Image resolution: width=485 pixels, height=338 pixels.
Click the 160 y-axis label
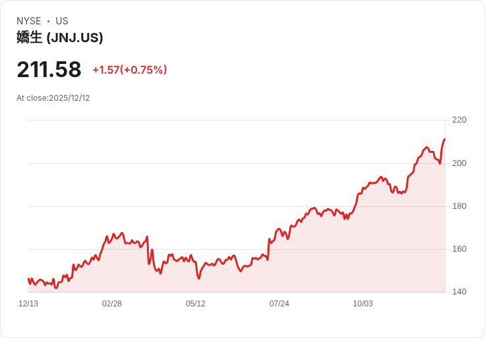tap(459, 249)
